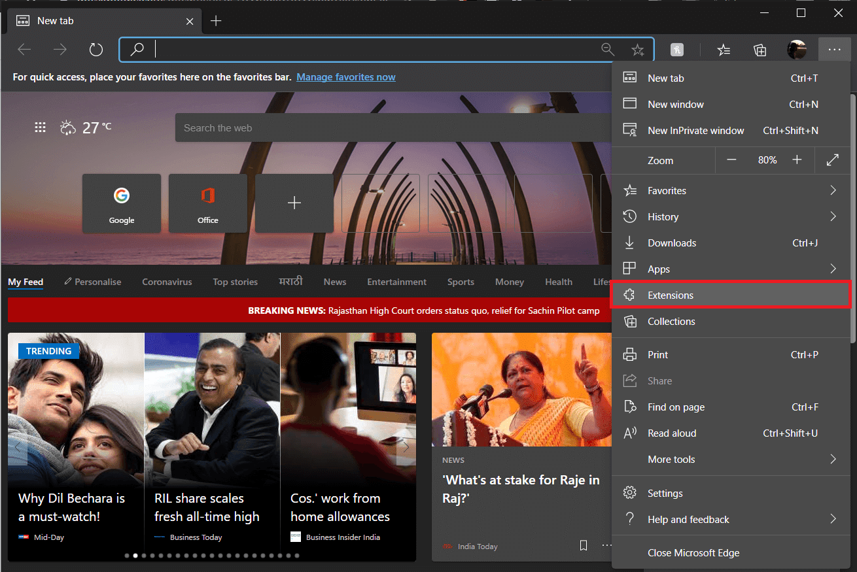Click the ellipsis Settings and more button

pyautogui.click(x=833, y=50)
